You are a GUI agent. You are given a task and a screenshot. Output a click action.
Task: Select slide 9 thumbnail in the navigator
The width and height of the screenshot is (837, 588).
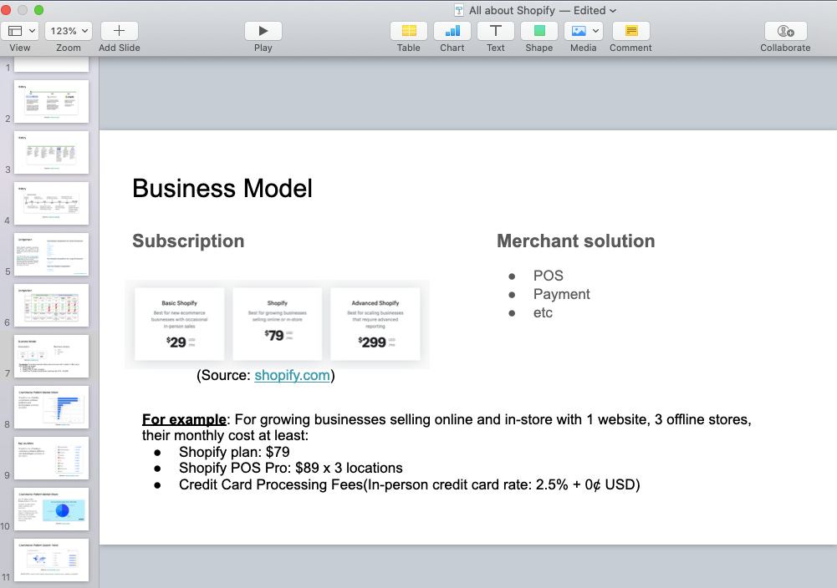pos(51,458)
